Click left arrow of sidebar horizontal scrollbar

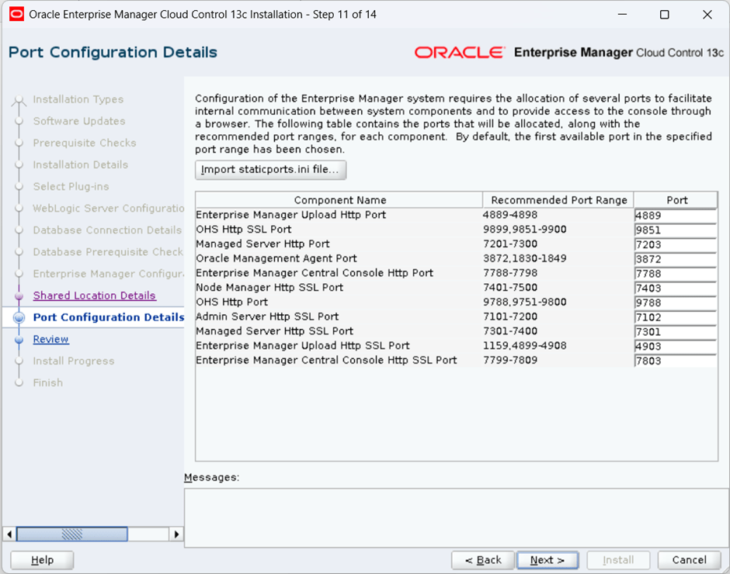pos(9,534)
